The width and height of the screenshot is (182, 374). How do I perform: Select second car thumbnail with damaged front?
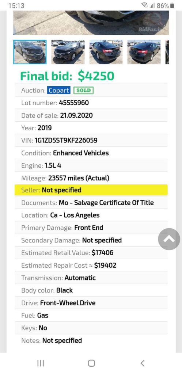point(68,52)
